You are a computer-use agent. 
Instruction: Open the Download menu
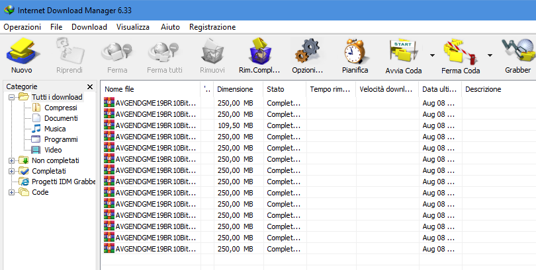[x=89, y=27]
